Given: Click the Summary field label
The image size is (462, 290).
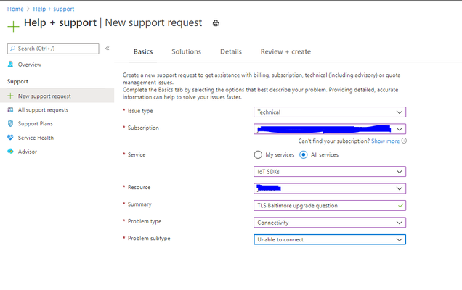Looking at the screenshot, I should click(x=139, y=204).
